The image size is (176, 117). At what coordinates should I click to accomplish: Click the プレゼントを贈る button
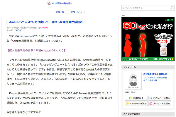[160, 104]
